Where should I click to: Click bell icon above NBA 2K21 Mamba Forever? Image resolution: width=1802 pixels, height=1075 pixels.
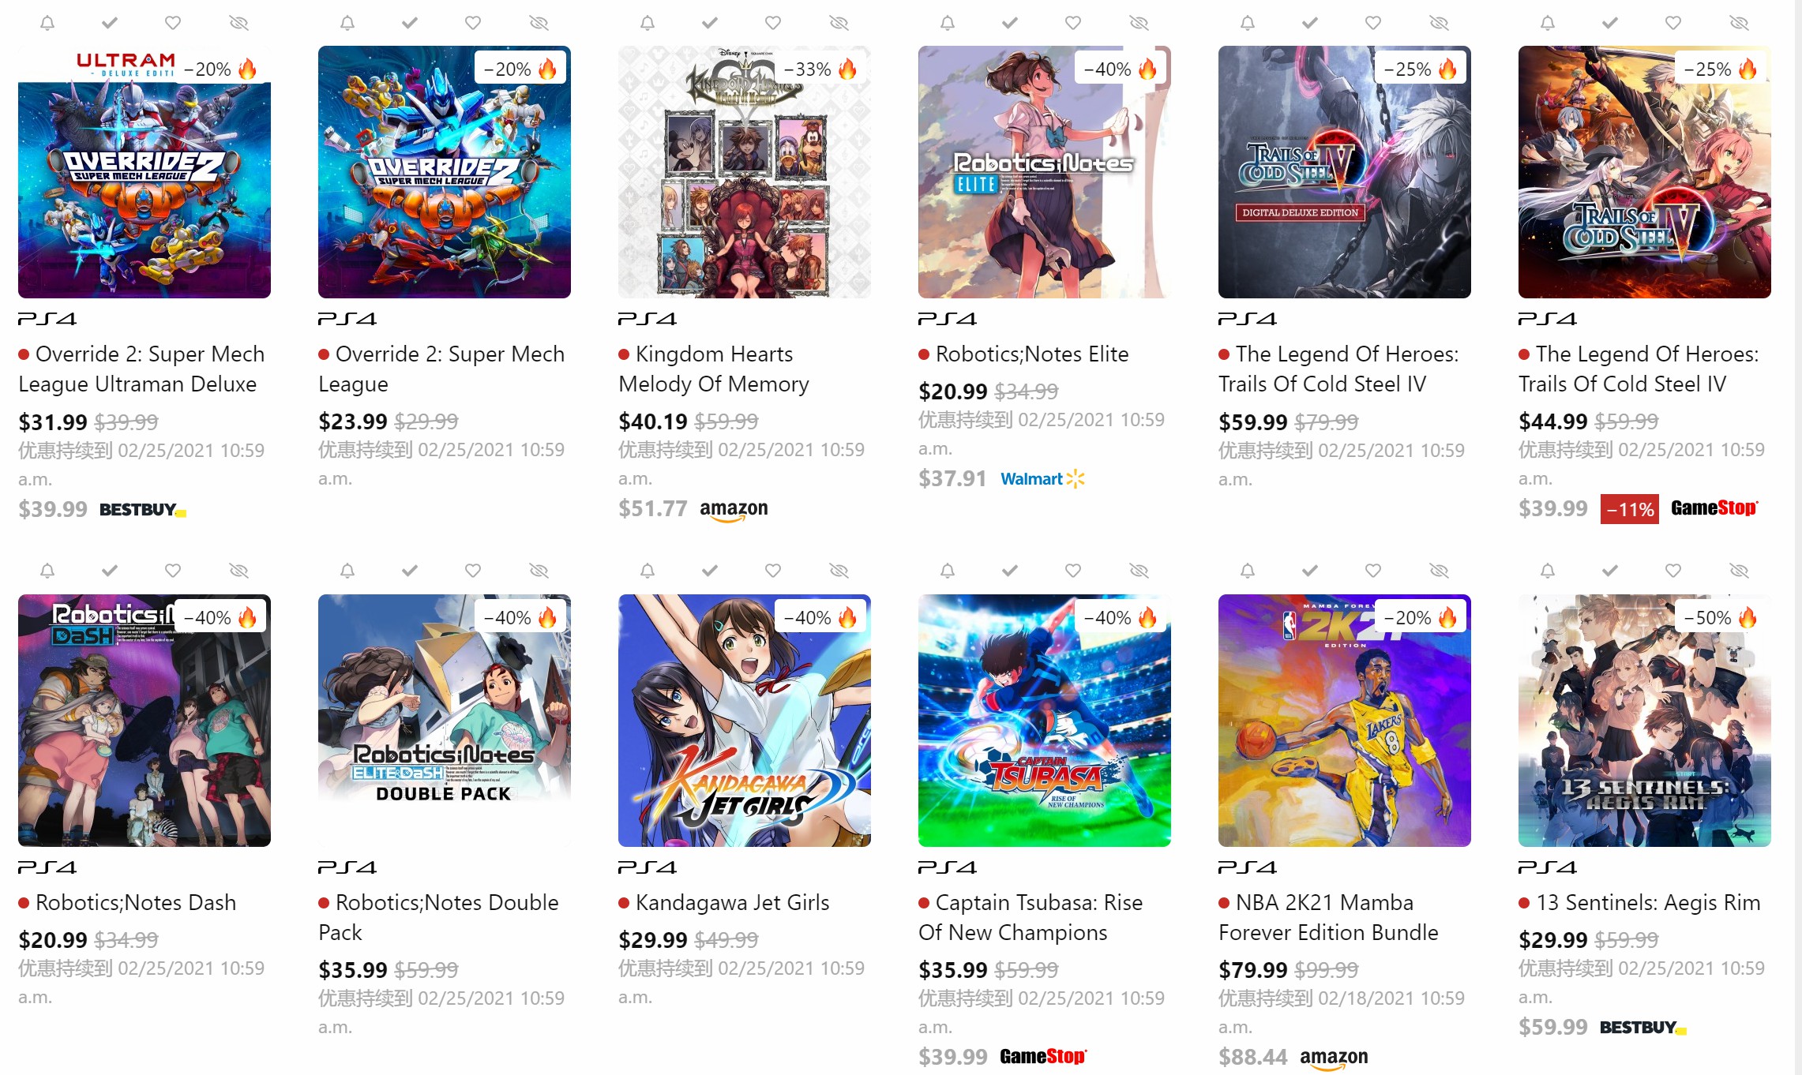pos(1248,571)
